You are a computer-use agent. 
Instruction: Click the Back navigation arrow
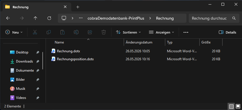(8, 18)
